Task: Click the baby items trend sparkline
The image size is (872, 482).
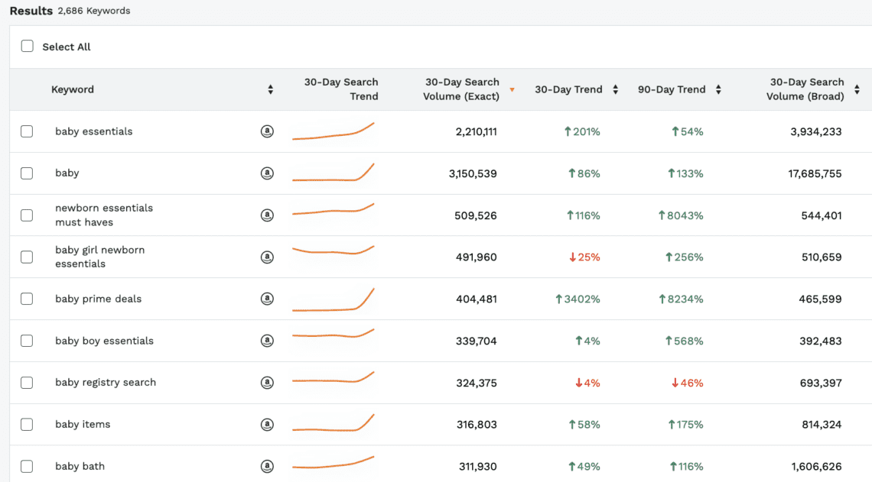Action: point(334,423)
